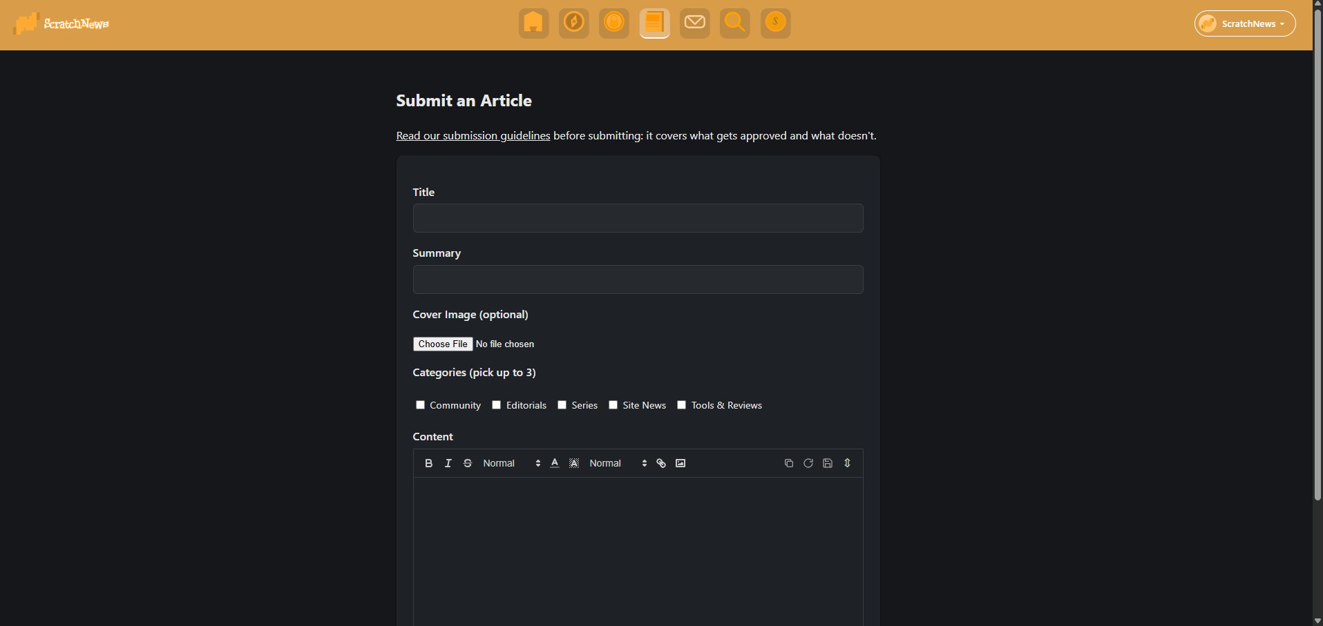This screenshot has width=1323, height=626.
Task: Check the Editorials category
Action: (x=496, y=405)
